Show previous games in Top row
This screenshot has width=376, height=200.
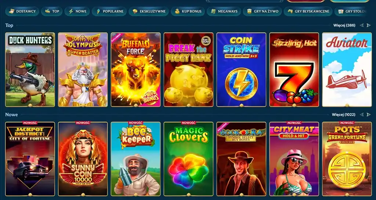pyautogui.click(x=362, y=25)
